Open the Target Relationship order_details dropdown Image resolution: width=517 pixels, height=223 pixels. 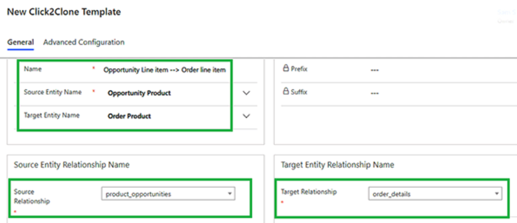pyautogui.click(x=435, y=194)
